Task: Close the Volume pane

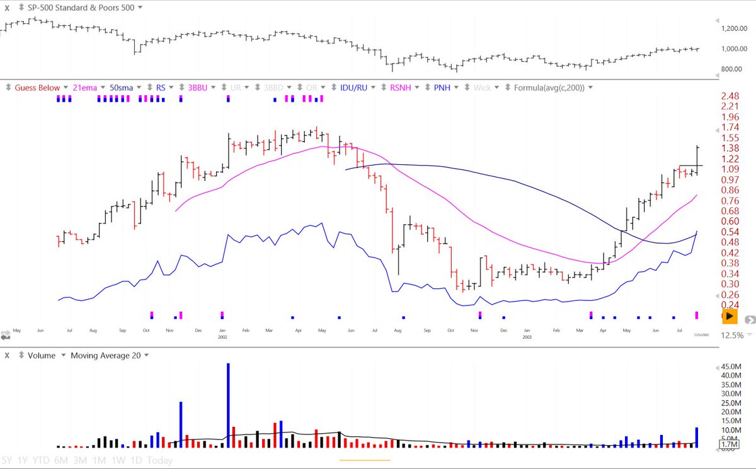Action: click(7, 355)
